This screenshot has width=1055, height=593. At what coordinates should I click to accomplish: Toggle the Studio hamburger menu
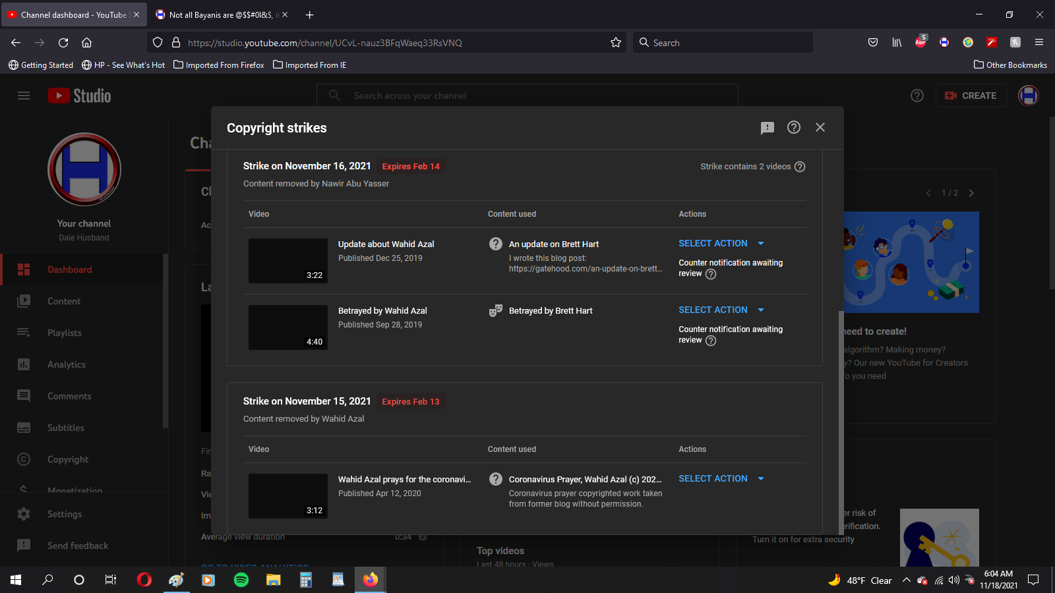[24, 96]
